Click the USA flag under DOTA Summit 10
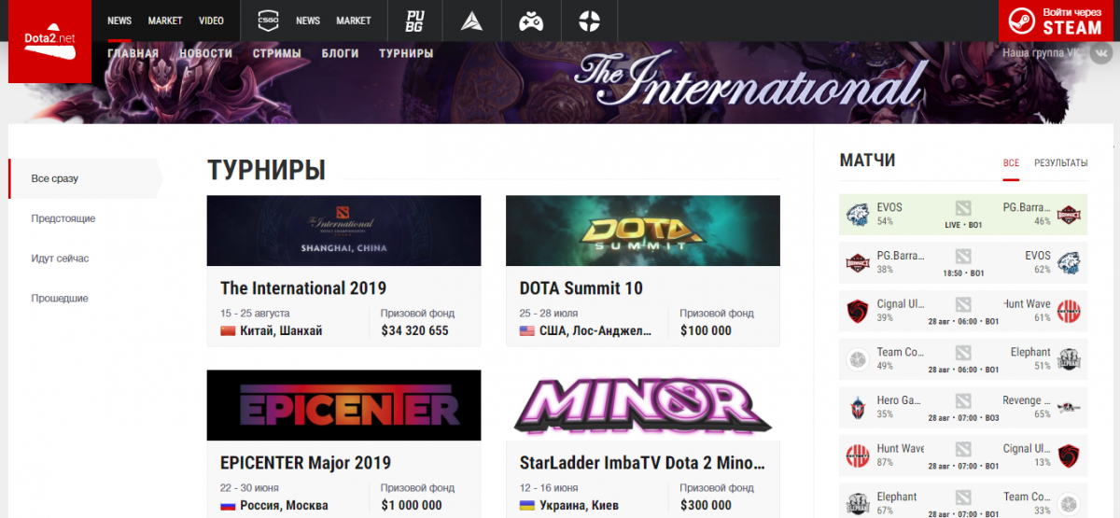1120x518 pixels. [527, 331]
